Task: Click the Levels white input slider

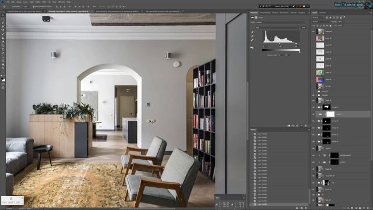Action: pos(296,44)
